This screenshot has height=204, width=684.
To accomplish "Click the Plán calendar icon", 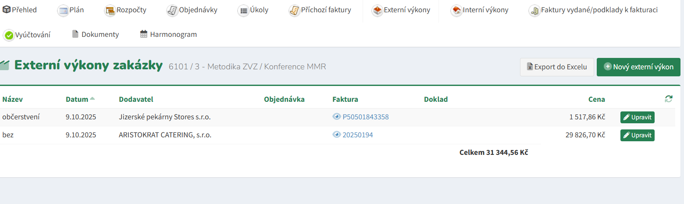I will click(63, 11).
